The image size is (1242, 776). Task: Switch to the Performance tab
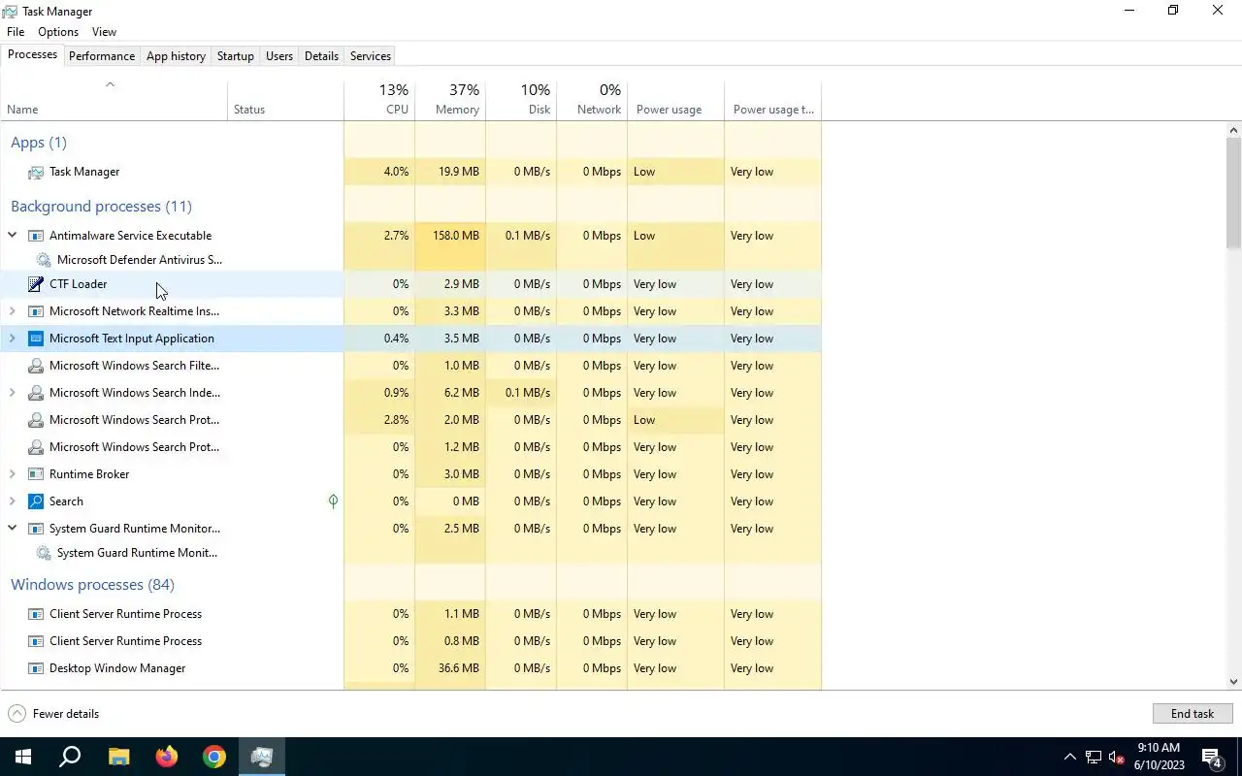pos(102,56)
